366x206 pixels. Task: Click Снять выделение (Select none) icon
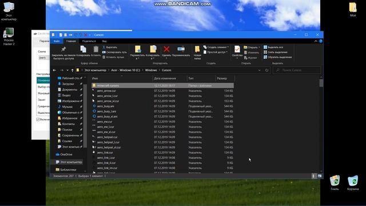(265, 52)
